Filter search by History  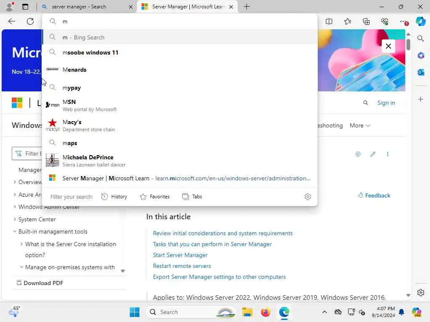pyautogui.click(x=114, y=197)
